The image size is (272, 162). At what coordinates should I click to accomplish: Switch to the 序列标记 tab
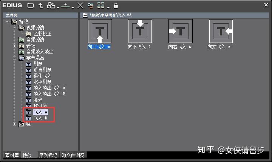coord(48,155)
